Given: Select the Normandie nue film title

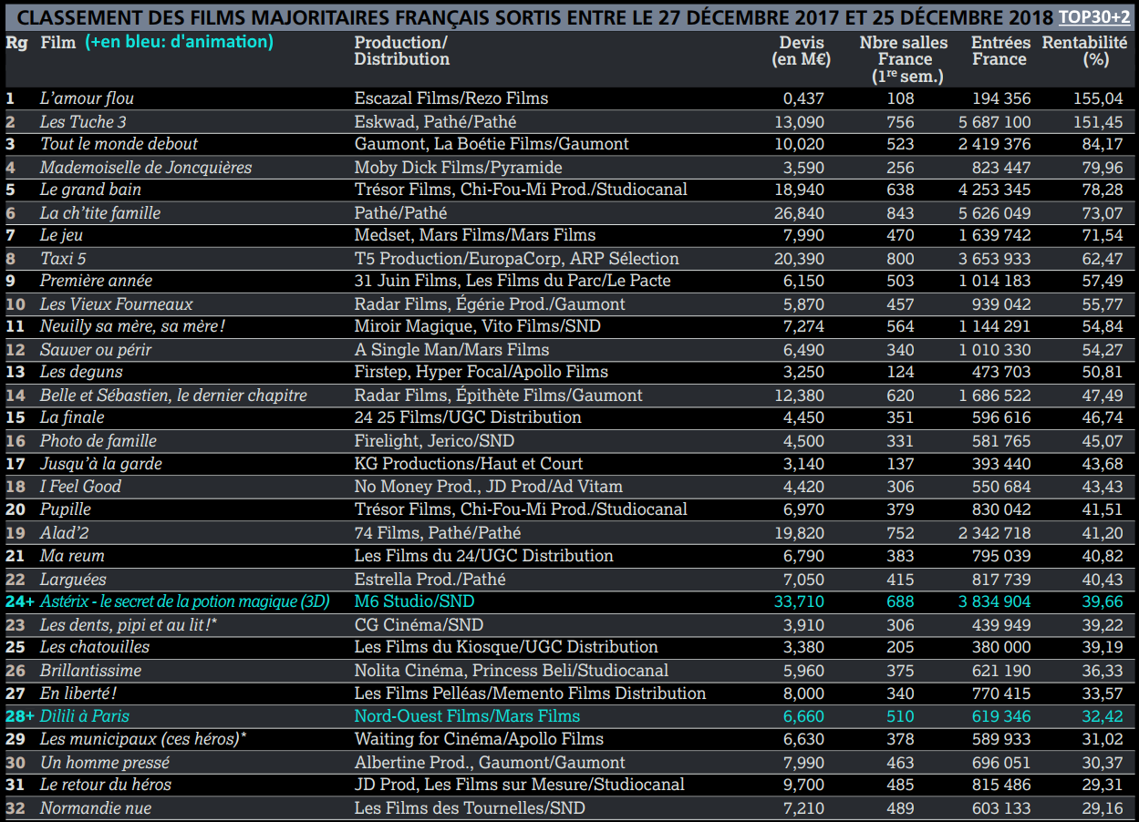Looking at the screenshot, I should pos(96,808).
